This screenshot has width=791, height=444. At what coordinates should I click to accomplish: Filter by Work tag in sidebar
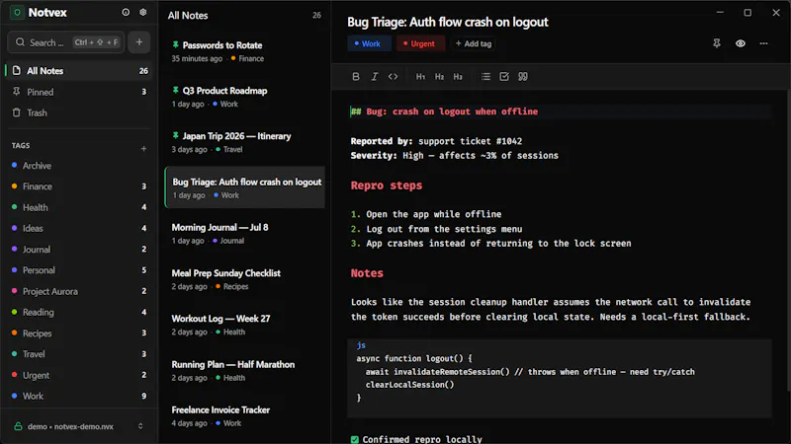(79, 397)
